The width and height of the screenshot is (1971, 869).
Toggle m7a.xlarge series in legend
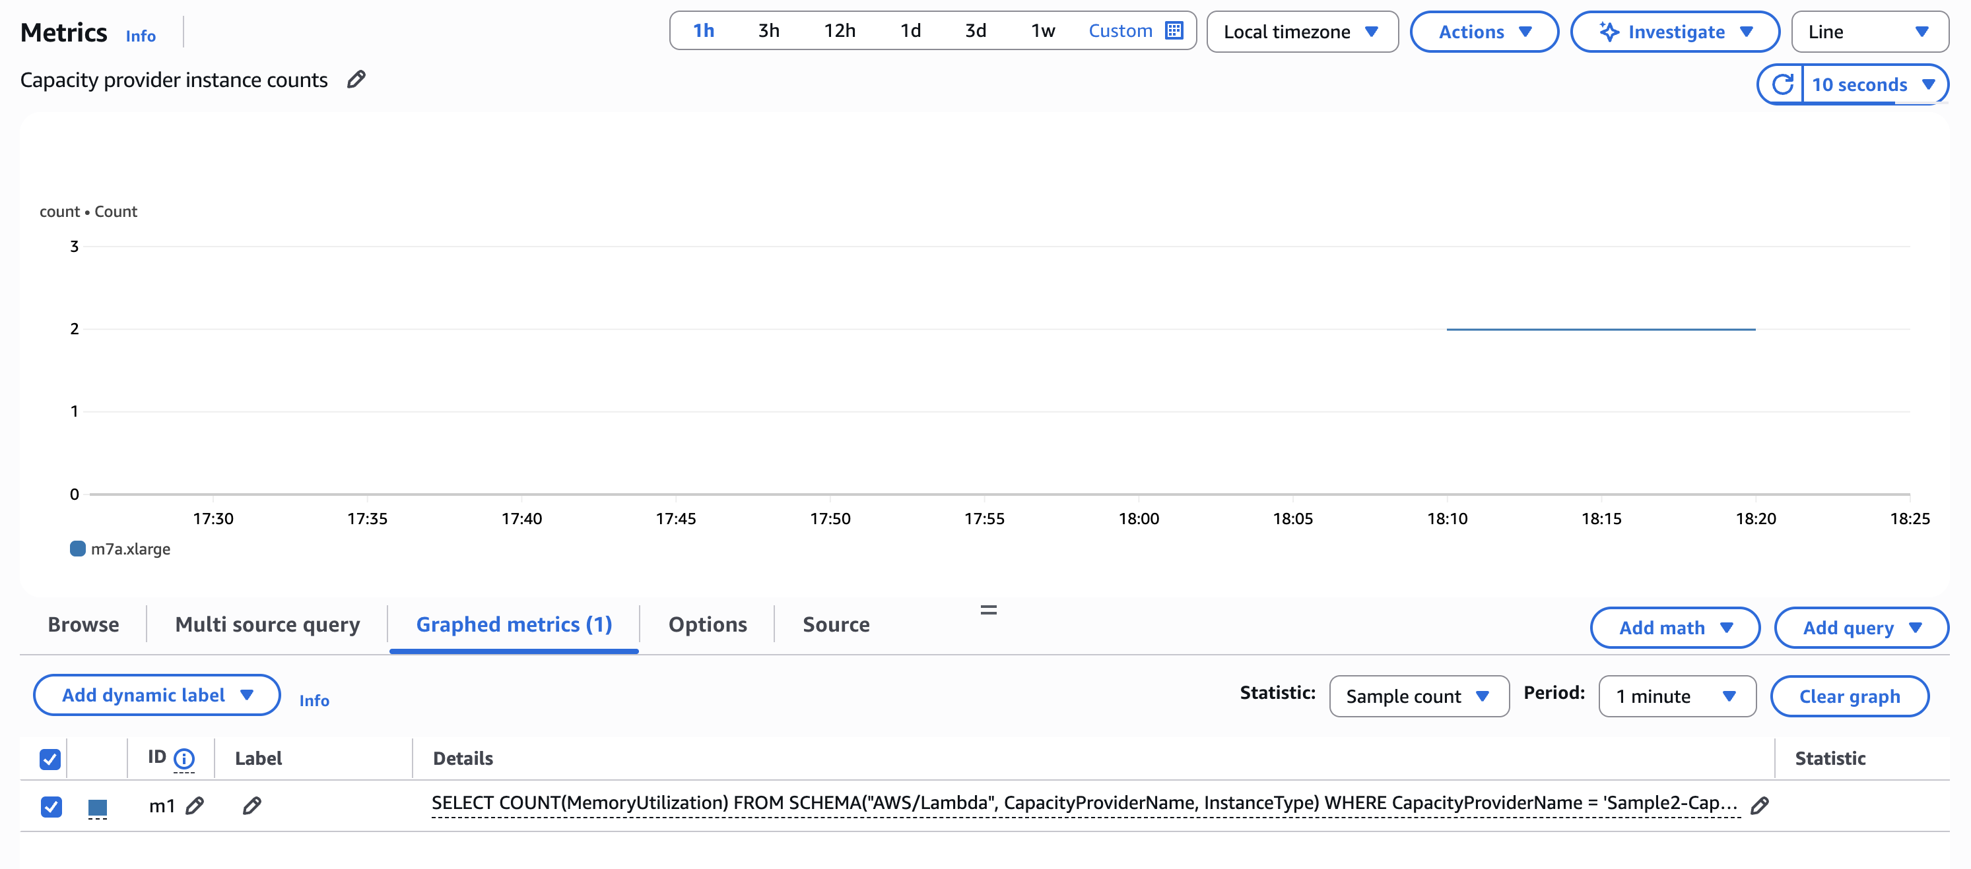tap(121, 549)
